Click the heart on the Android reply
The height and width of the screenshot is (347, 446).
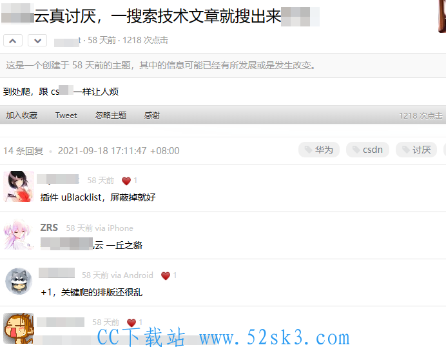166,275
